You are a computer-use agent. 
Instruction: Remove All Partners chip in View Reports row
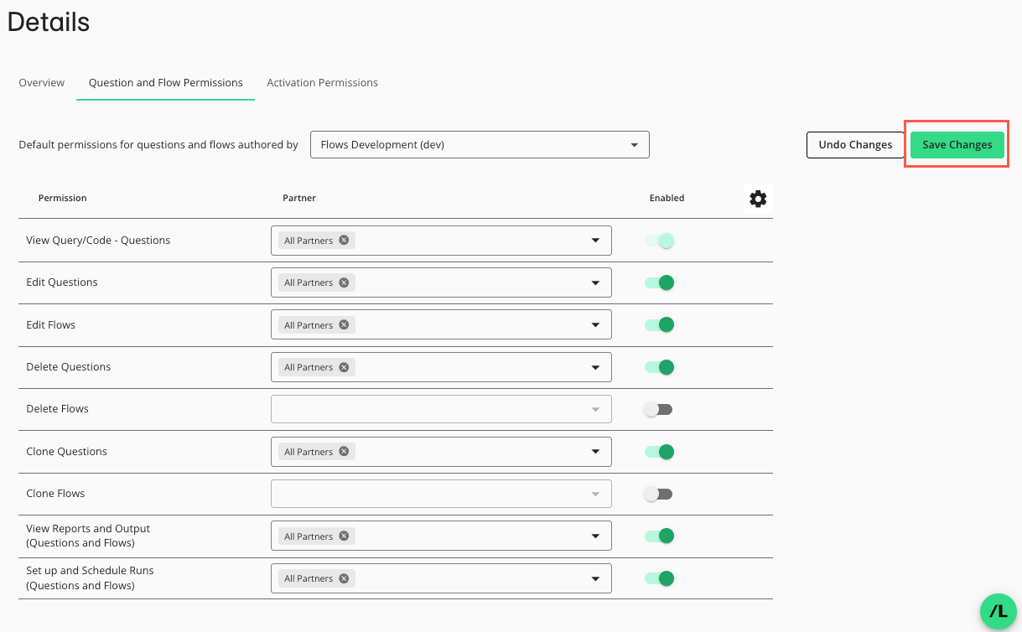point(343,536)
